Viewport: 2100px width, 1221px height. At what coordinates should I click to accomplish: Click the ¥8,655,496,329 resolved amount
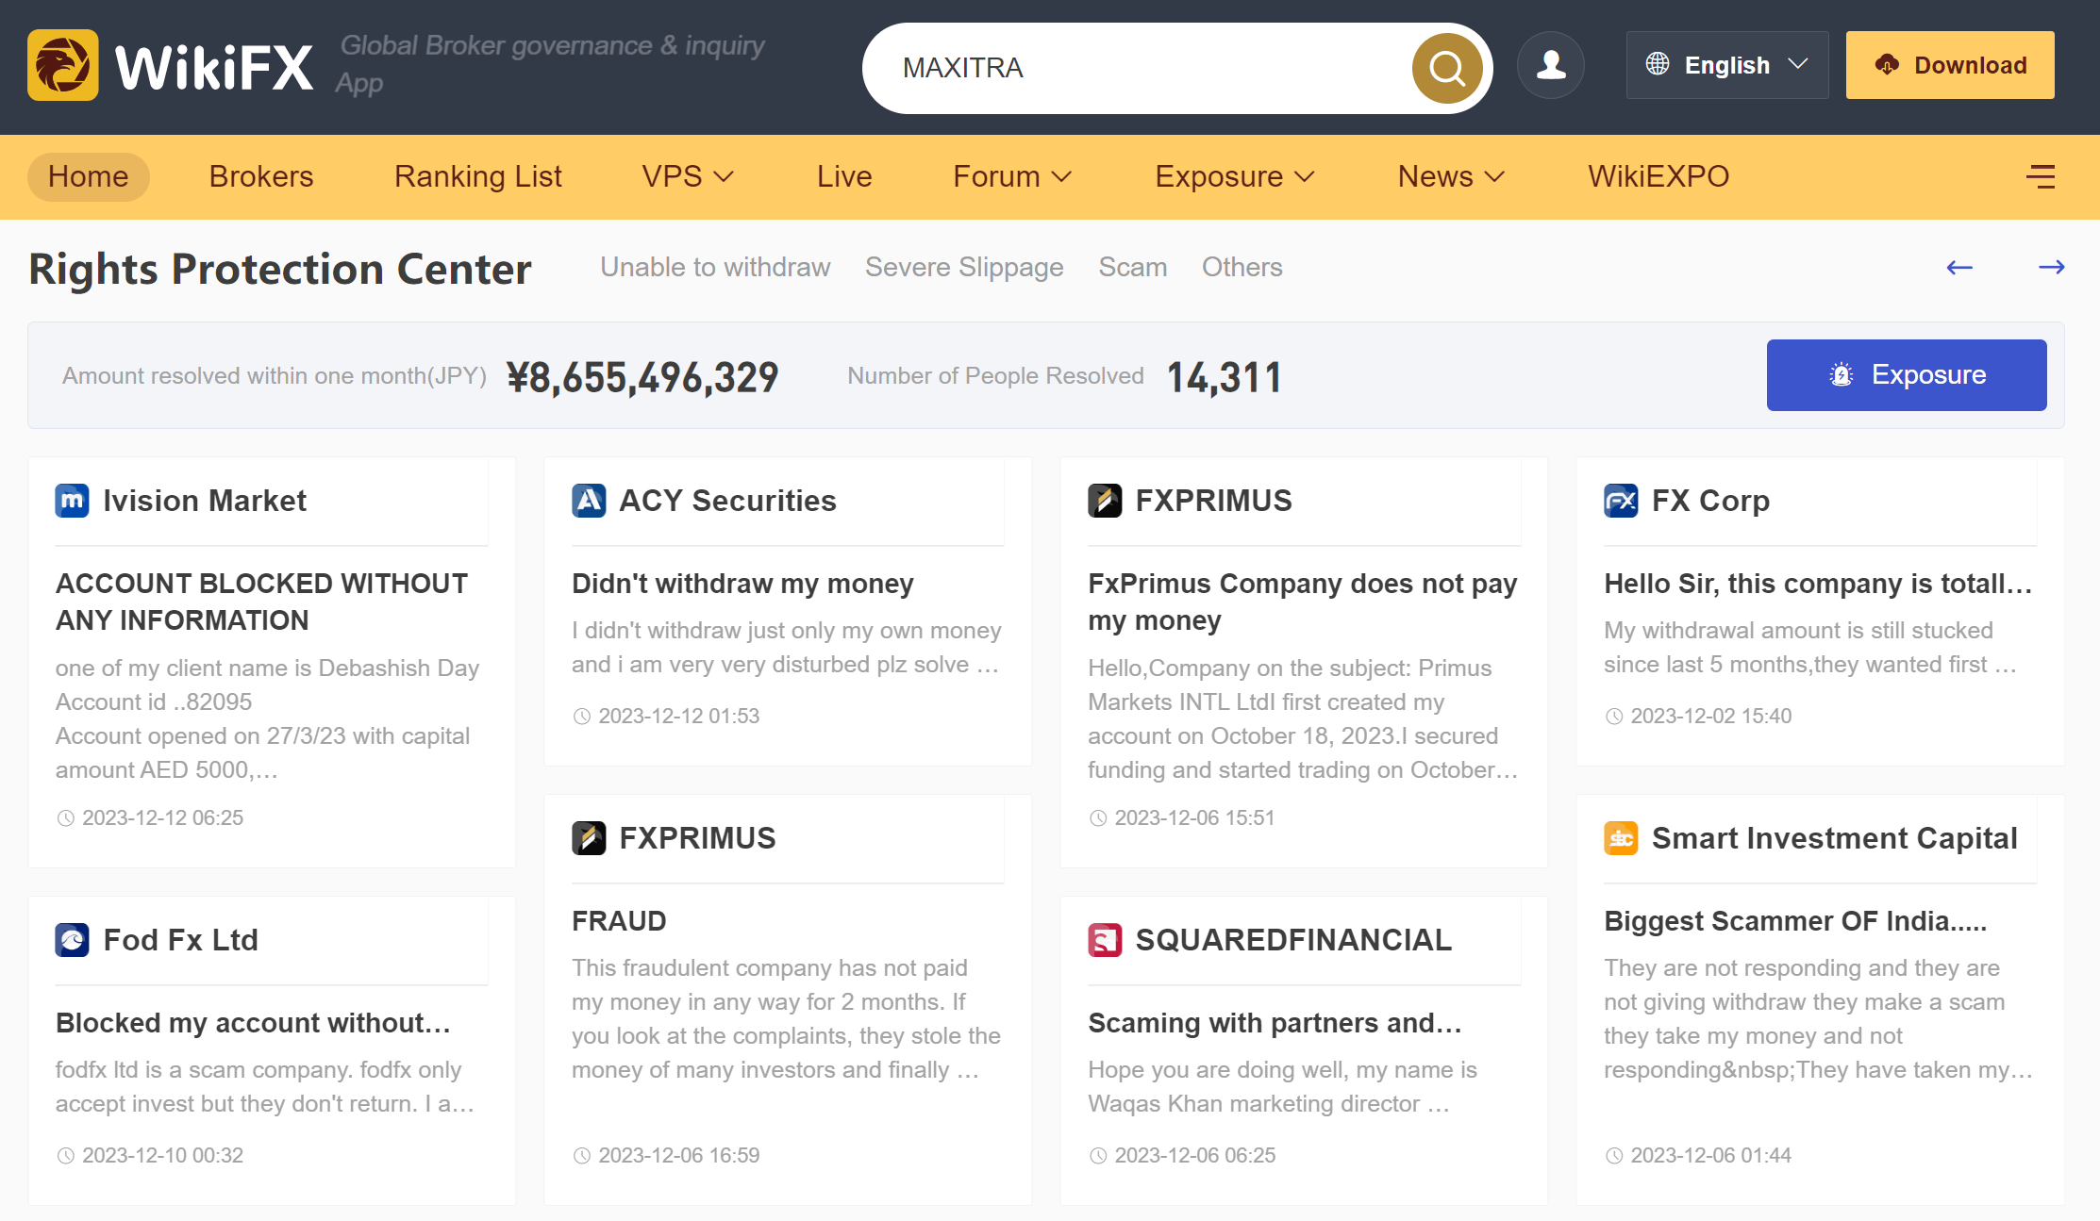click(x=642, y=377)
